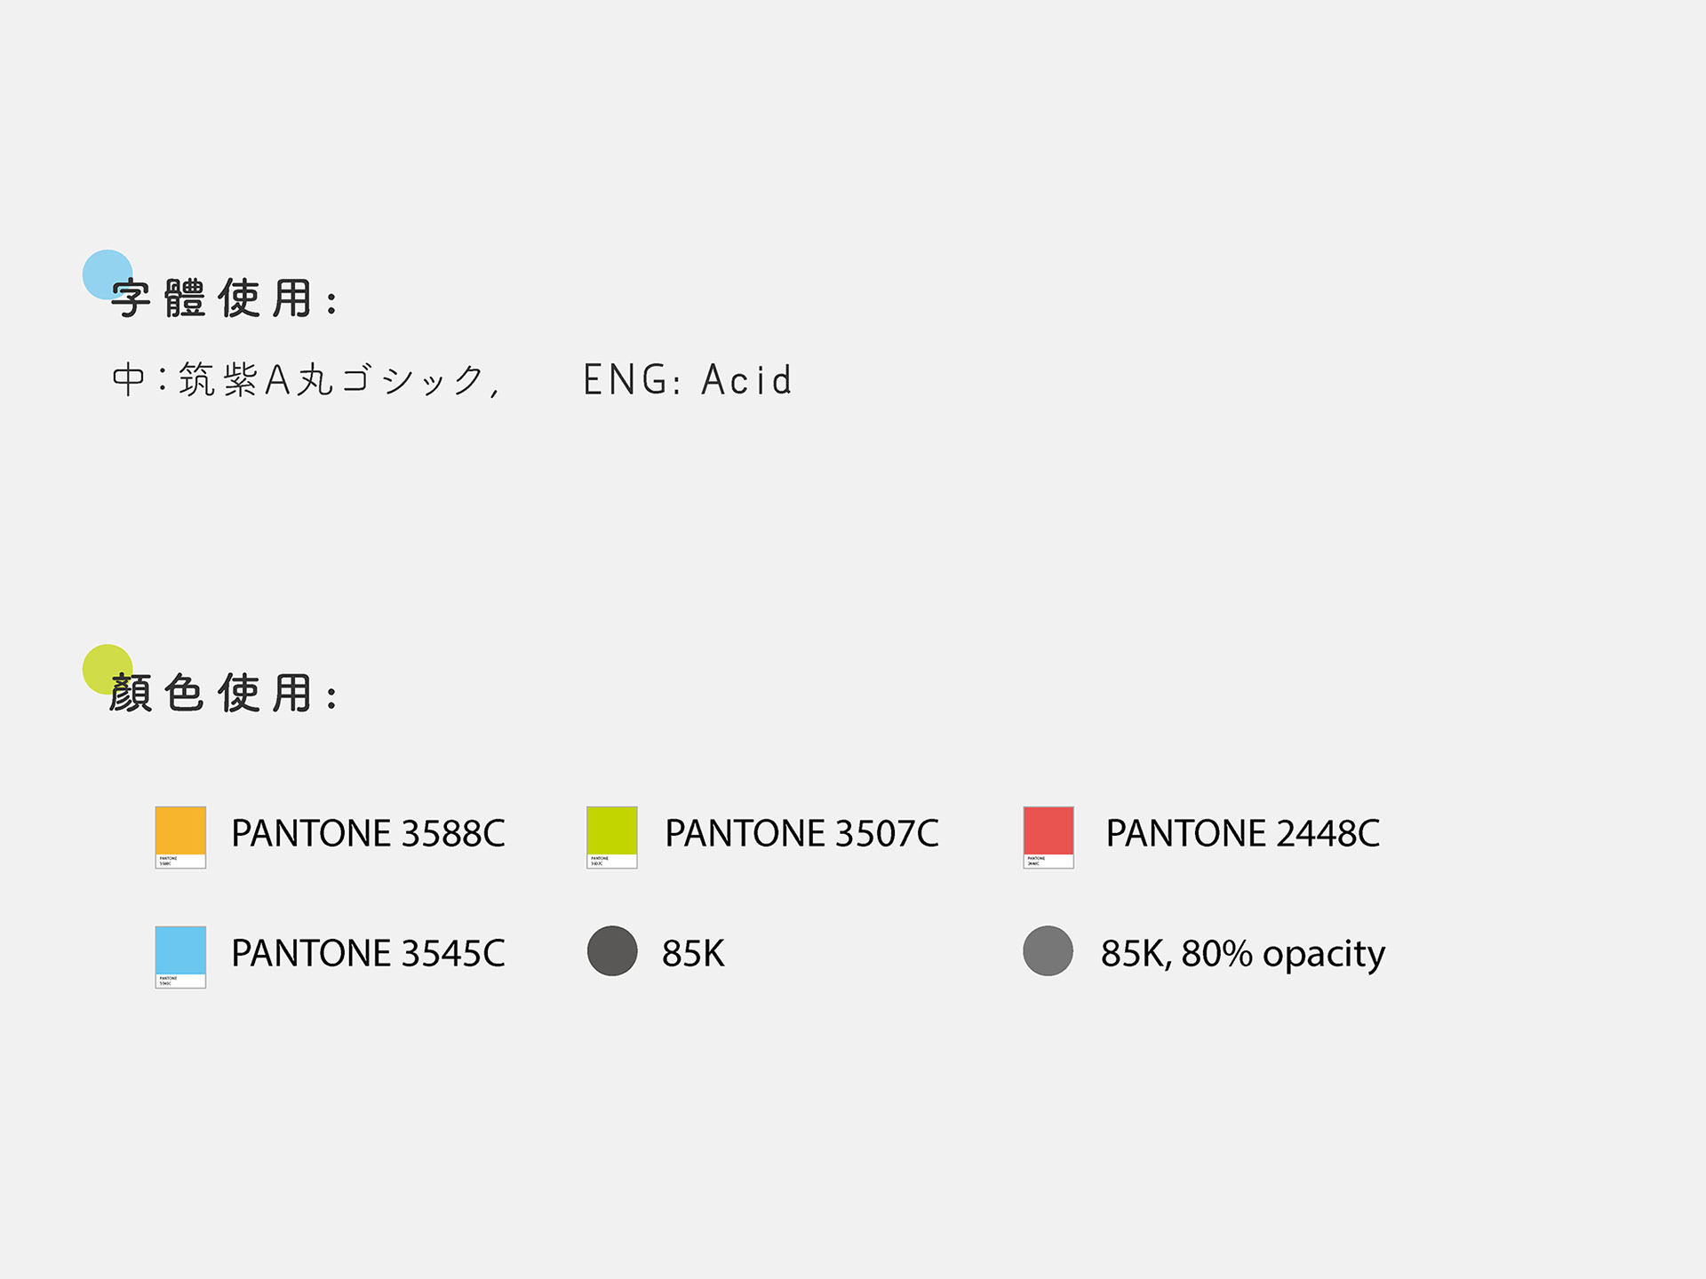Click the PANTONE 3545C label
Viewport: 1706px width, 1279px height.
(x=368, y=953)
